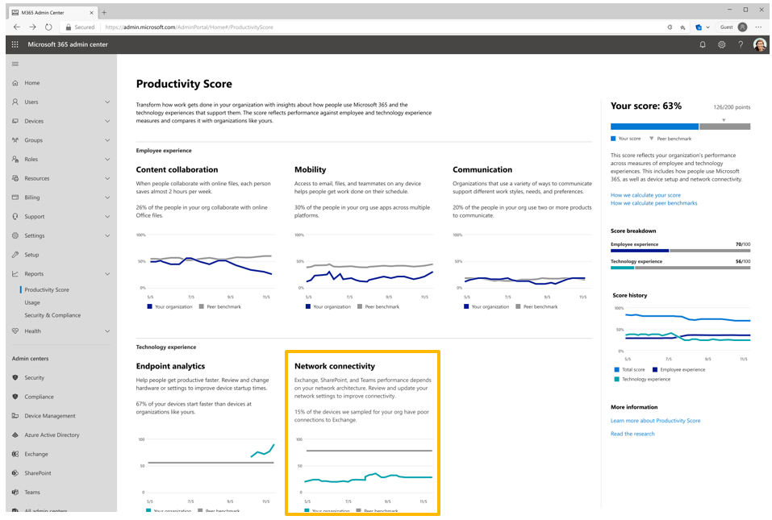Screen dimensions: 772x520
Task: Open the Setup navigation item
Action: 31,255
